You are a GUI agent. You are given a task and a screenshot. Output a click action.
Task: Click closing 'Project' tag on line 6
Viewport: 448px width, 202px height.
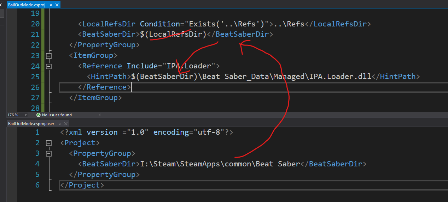pyautogui.click(x=85, y=185)
